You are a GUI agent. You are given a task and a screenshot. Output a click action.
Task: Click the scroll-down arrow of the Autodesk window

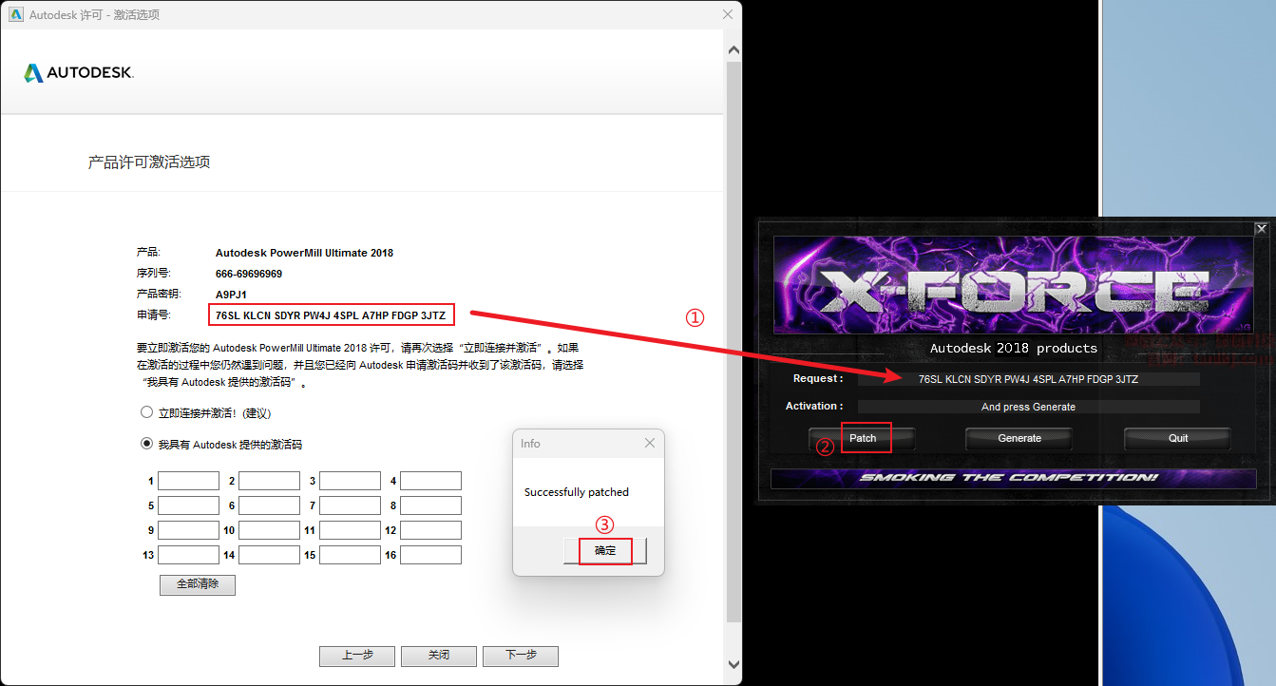733,664
